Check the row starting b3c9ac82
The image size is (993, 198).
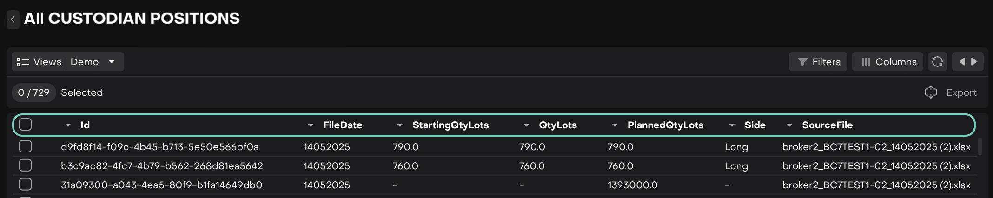(26, 165)
